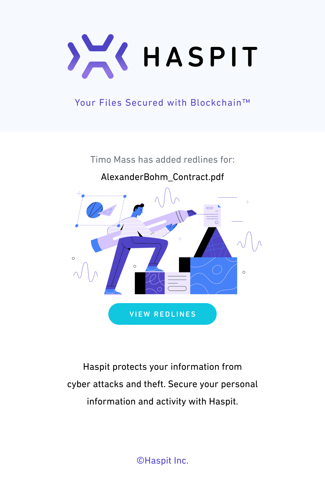Click the HASPIT wordmark

pyautogui.click(x=200, y=56)
